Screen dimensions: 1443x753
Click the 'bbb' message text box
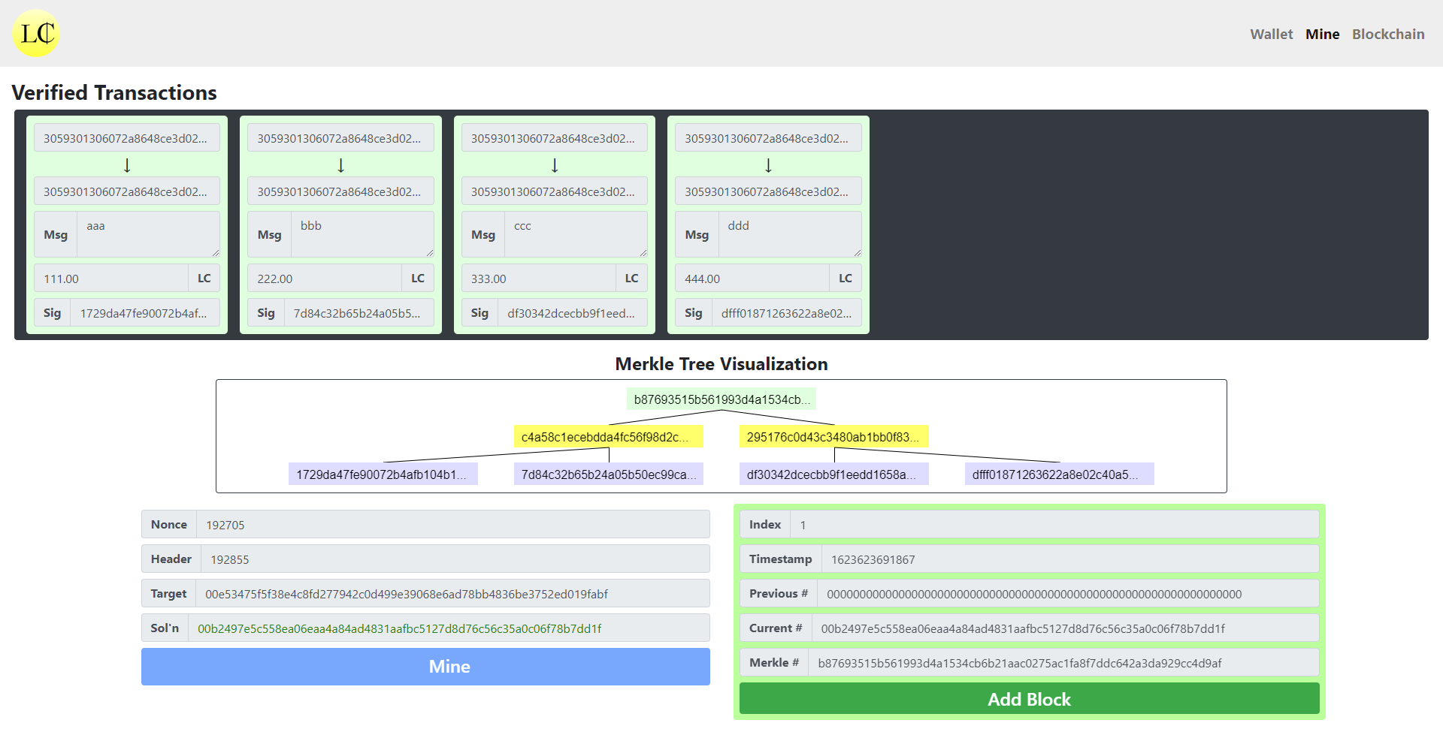362,234
